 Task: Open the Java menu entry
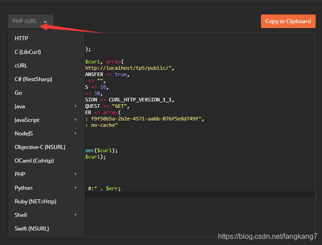coord(47,106)
